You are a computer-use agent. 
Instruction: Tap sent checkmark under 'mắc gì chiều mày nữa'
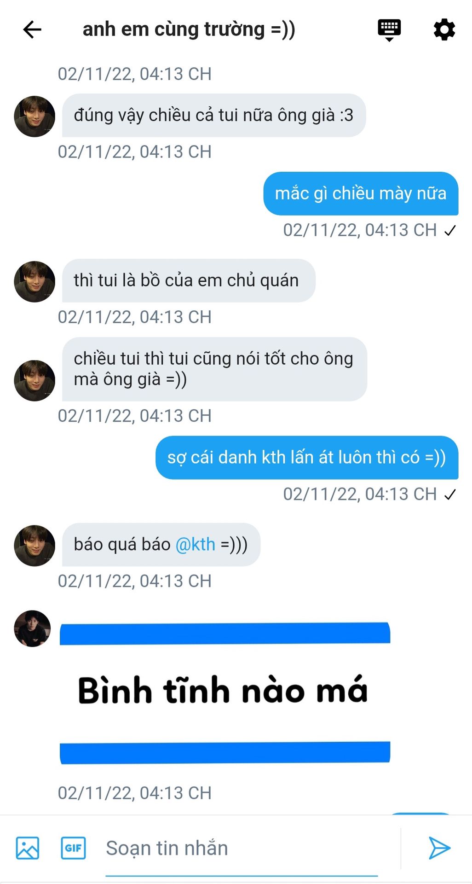pos(450,230)
